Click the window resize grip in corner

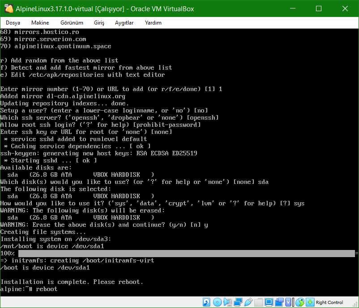point(355,304)
